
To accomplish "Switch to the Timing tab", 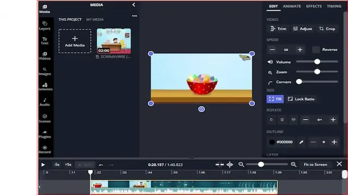I will tap(334, 6).
